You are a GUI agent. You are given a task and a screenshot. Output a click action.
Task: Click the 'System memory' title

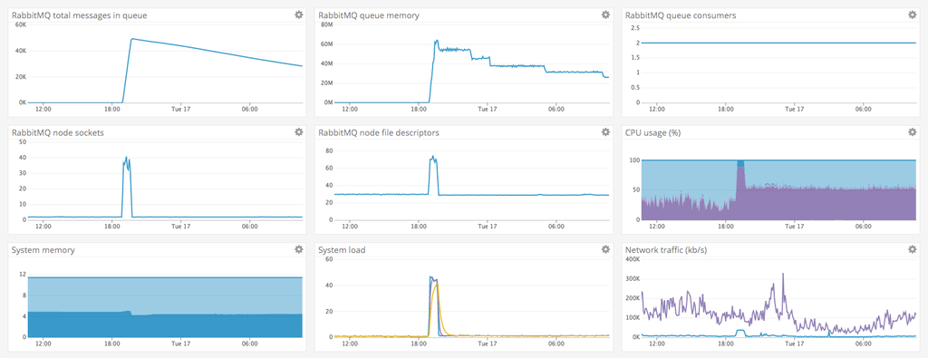(43, 250)
